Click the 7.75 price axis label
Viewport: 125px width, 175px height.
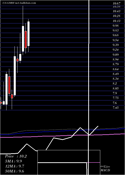115,98
